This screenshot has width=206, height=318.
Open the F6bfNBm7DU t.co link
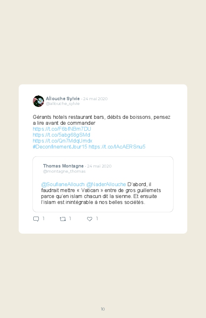point(62,129)
